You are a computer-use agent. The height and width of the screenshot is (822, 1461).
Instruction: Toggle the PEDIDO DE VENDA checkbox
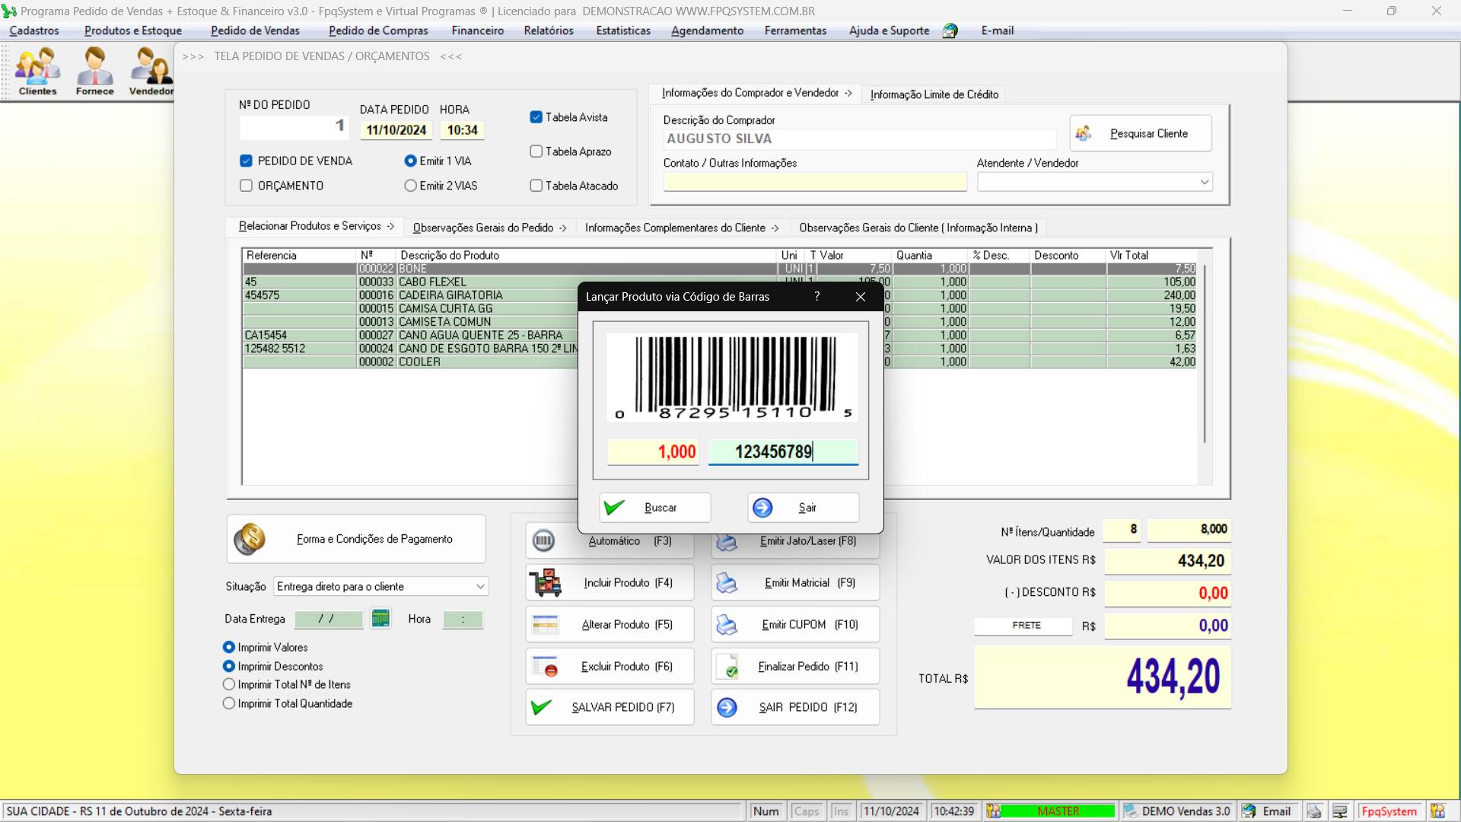pyautogui.click(x=246, y=161)
